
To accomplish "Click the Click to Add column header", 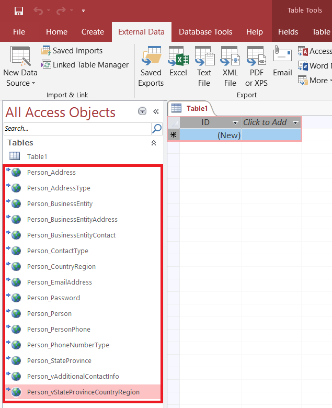I will tap(265, 122).
